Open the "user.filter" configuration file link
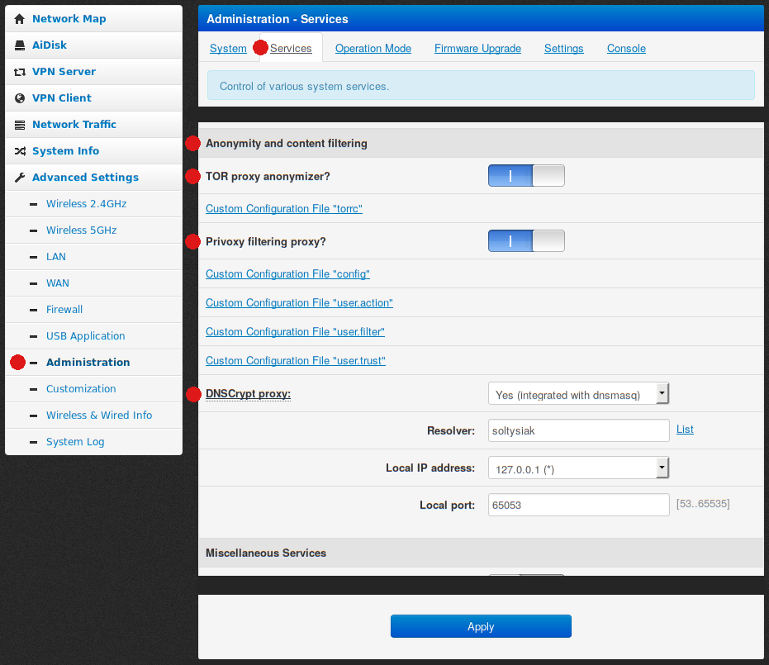Screen dimensions: 769x665 coord(295,331)
